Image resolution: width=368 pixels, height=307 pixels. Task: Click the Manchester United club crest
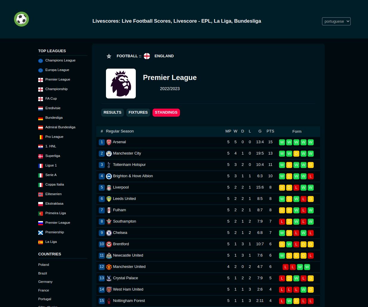(109, 267)
